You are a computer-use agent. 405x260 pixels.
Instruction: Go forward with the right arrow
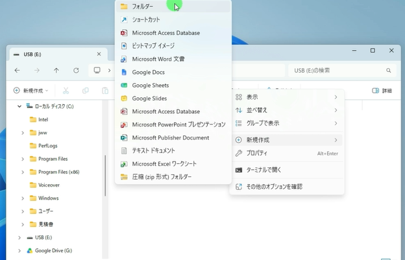(x=37, y=71)
